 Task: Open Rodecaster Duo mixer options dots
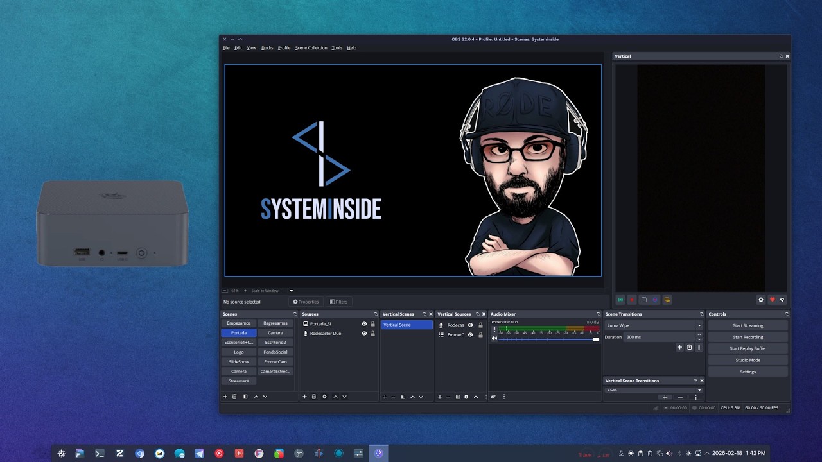[494, 330]
